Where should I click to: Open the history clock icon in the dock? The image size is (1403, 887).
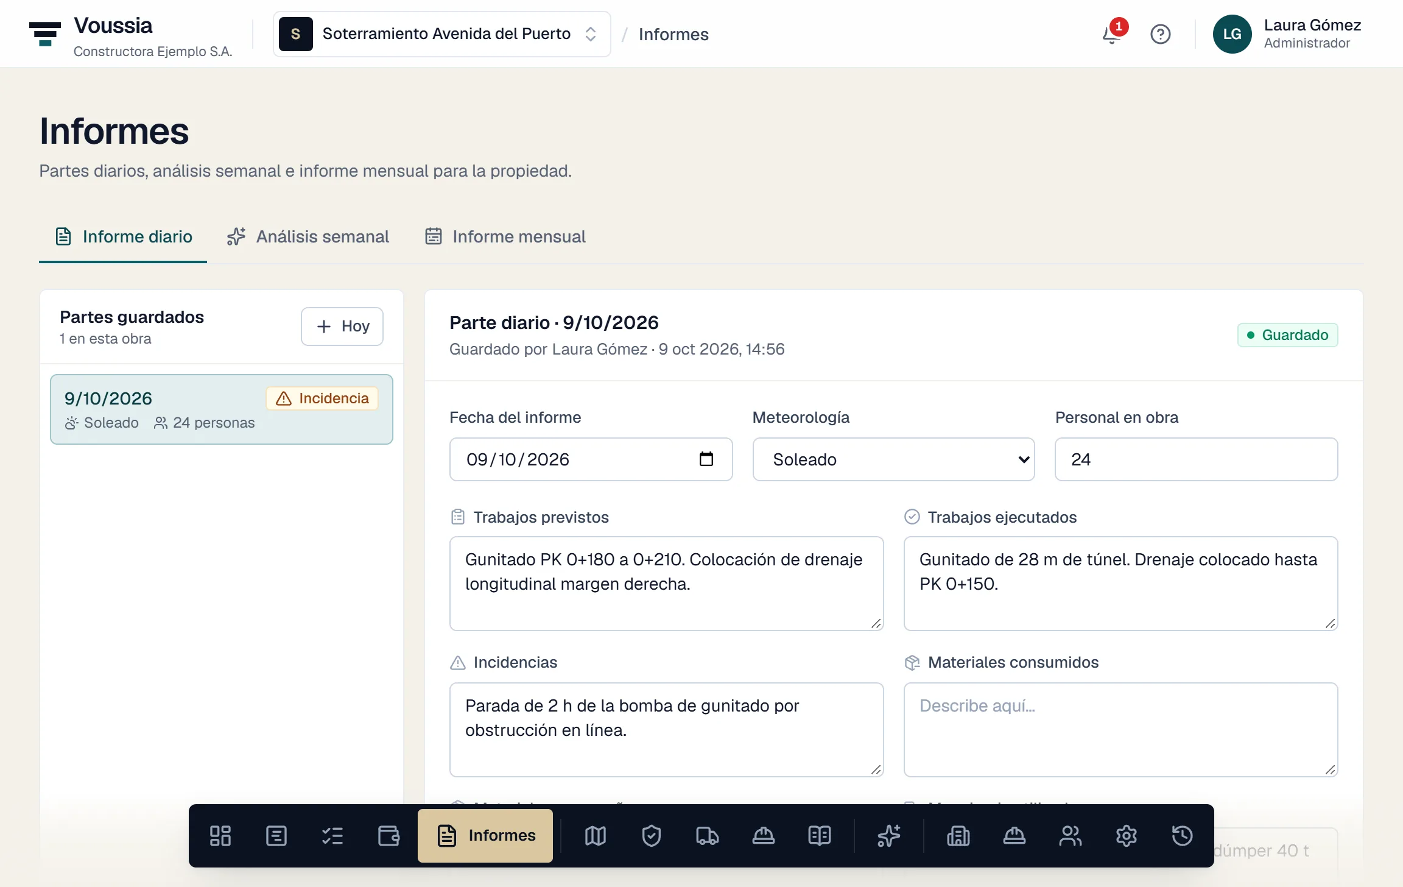click(x=1183, y=836)
